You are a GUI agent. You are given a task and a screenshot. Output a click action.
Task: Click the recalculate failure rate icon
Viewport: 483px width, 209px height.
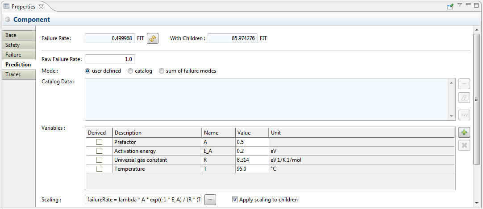click(x=153, y=39)
